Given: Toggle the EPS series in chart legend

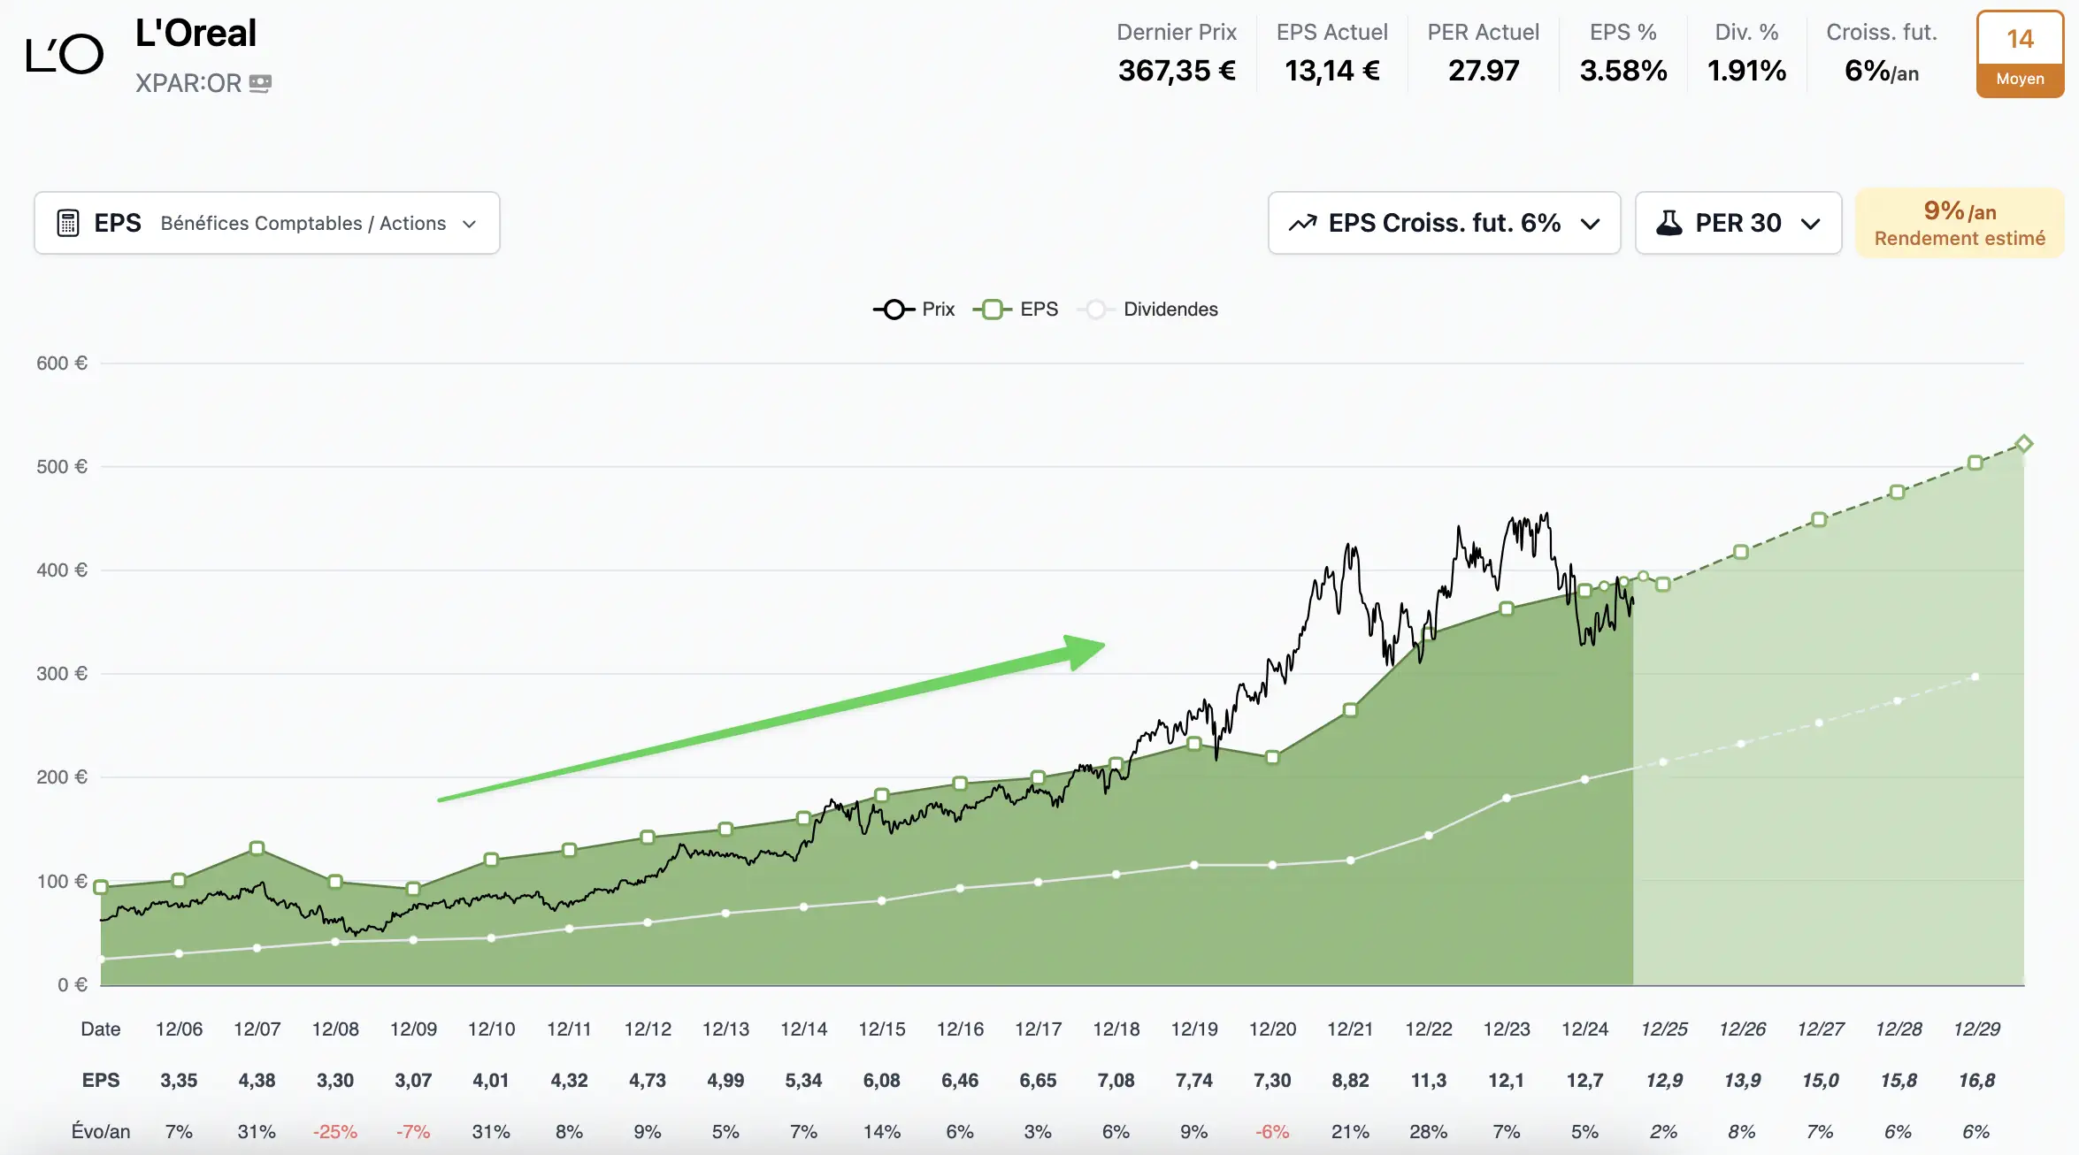Looking at the screenshot, I should coord(1016,310).
